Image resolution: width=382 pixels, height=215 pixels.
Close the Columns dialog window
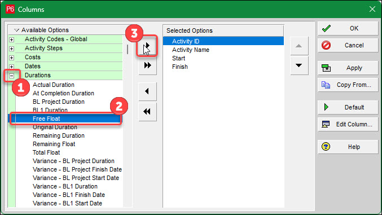click(x=372, y=9)
